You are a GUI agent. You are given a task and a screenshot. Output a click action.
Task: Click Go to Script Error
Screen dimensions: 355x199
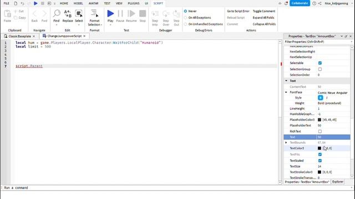pyautogui.click(x=238, y=11)
